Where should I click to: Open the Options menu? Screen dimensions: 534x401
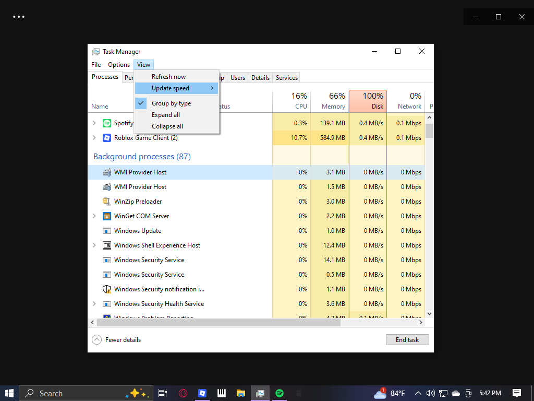119,64
